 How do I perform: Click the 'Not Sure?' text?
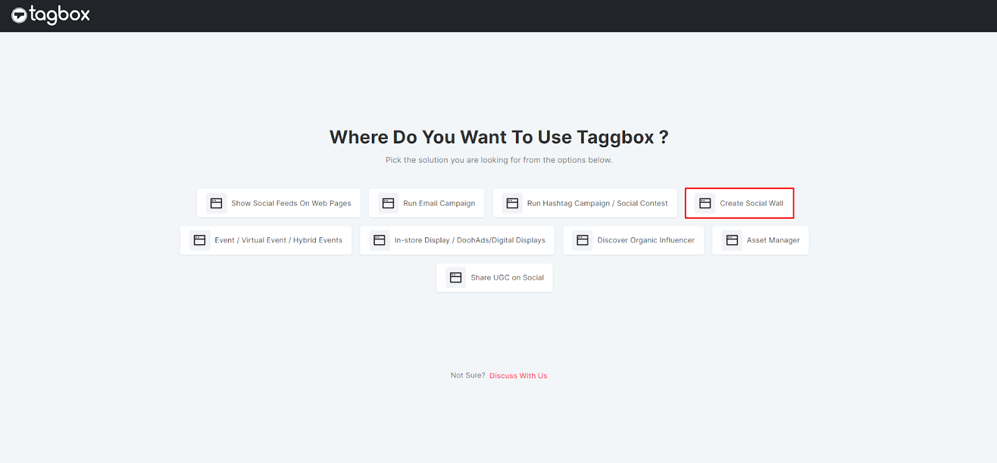[x=468, y=375]
